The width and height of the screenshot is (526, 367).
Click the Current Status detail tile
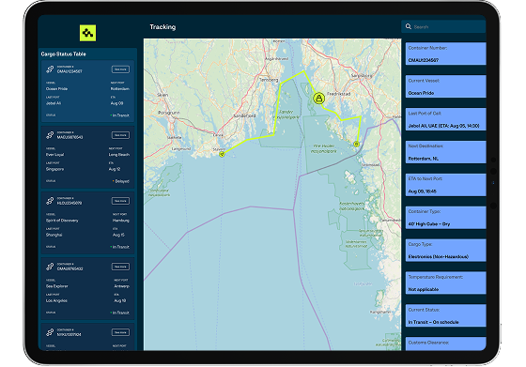[446, 315]
